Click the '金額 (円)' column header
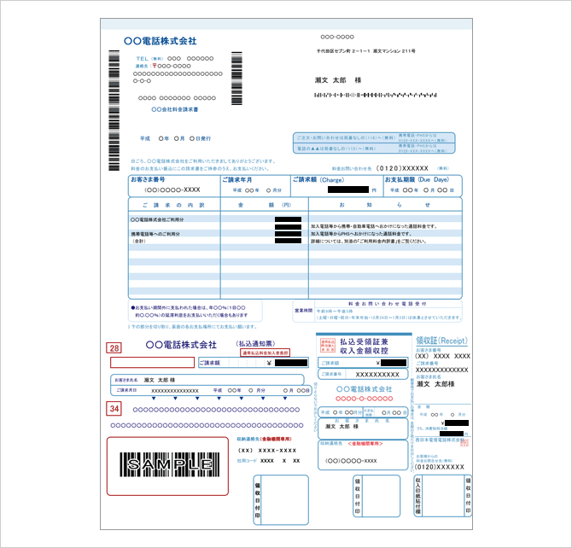572x548 pixels. click(265, 205)
